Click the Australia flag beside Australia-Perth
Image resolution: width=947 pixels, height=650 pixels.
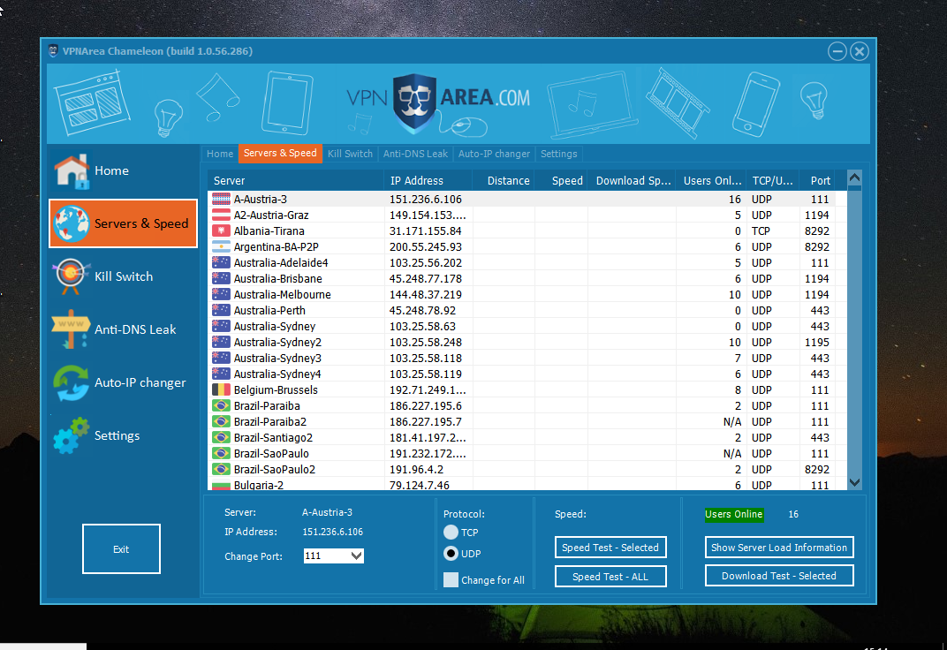click(x=221, y=310)
